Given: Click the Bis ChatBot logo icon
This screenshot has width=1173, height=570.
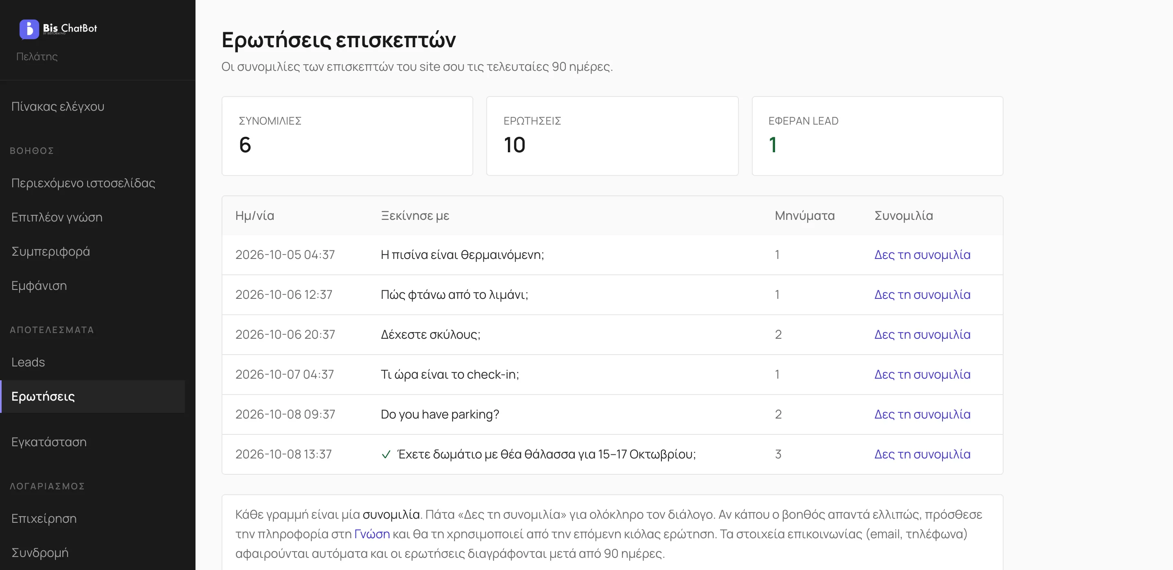Looking at the screenshot, I should 29,29.
